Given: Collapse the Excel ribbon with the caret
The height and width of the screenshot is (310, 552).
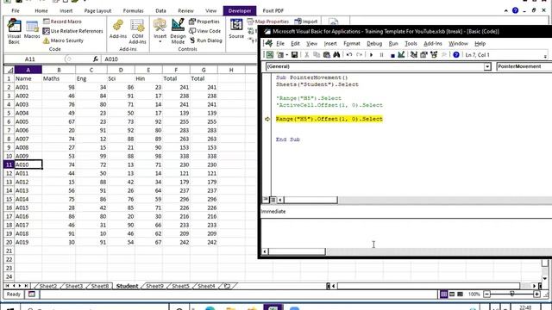Looking at the screenshot, I should [506, 11].
